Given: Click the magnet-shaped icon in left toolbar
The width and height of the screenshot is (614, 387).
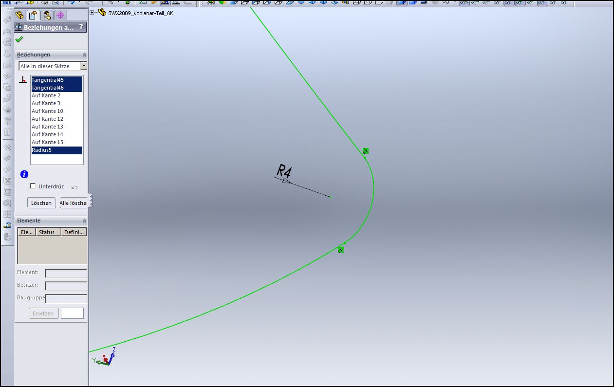Looking at the screenshot, I should coord(7,42).
